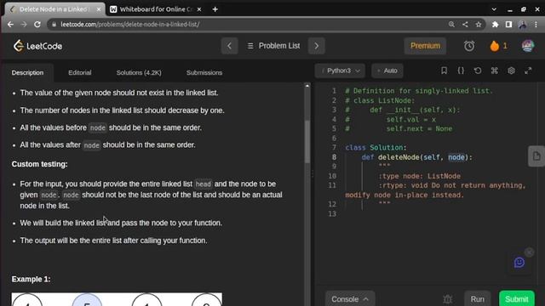Open editor settings gear icon
545x306 pixels.
tap(511, 71)
